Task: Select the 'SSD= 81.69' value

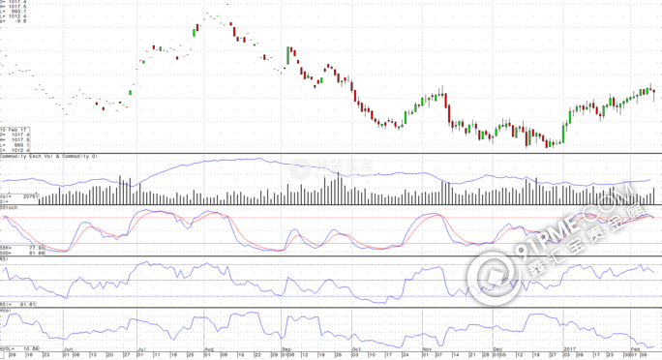Action: click(x=22, y=253)
